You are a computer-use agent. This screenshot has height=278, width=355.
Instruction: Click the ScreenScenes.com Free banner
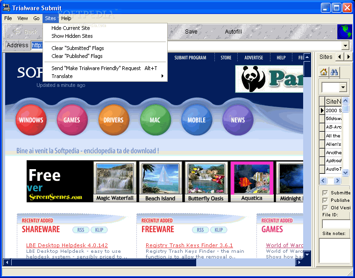pyautogui.click(x=60, y=181)
